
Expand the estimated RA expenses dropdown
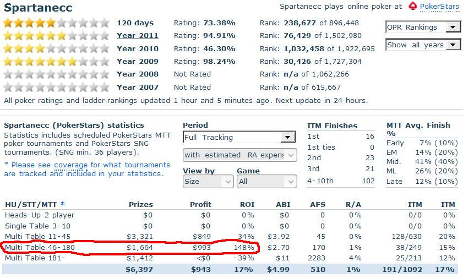click(239, 155)
